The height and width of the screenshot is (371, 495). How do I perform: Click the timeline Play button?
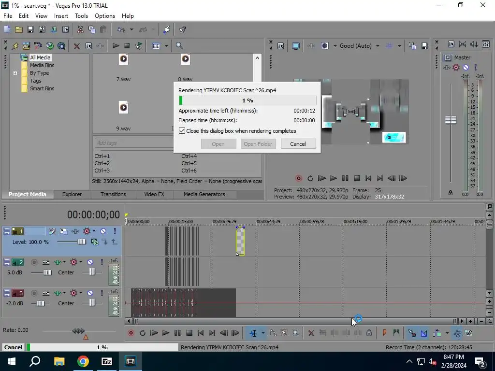coord(165,333)
